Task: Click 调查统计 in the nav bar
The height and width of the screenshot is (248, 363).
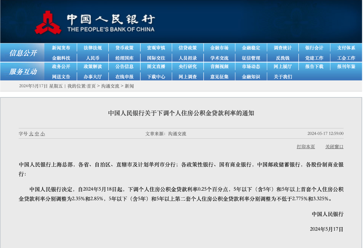Action: click(x=283, y=48)
